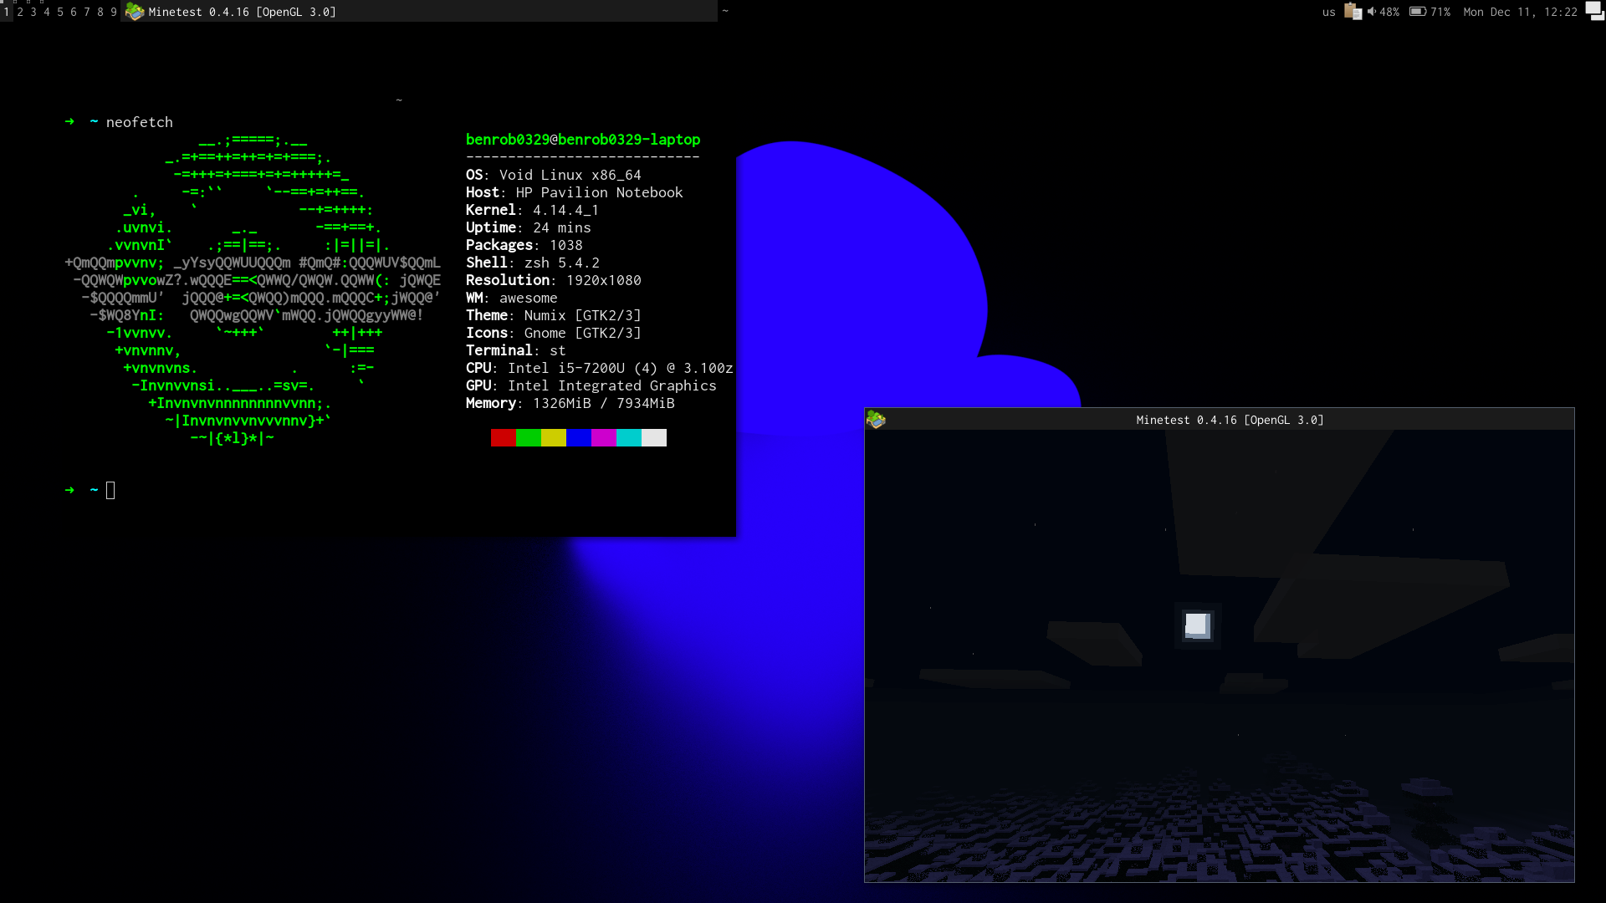Click the blue color block in neofetch
This screenshot has height=903, width=1606.
pos(578,437)
